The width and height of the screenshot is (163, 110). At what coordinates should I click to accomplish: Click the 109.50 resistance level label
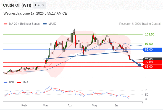tap(149, 34)
